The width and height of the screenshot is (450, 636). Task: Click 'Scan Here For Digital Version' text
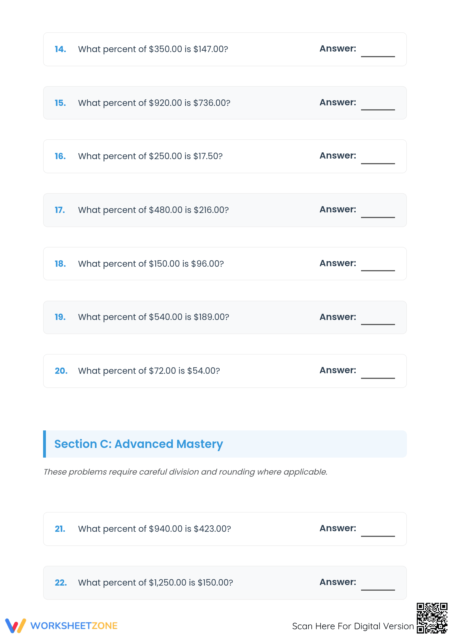(x=353, y=626)
